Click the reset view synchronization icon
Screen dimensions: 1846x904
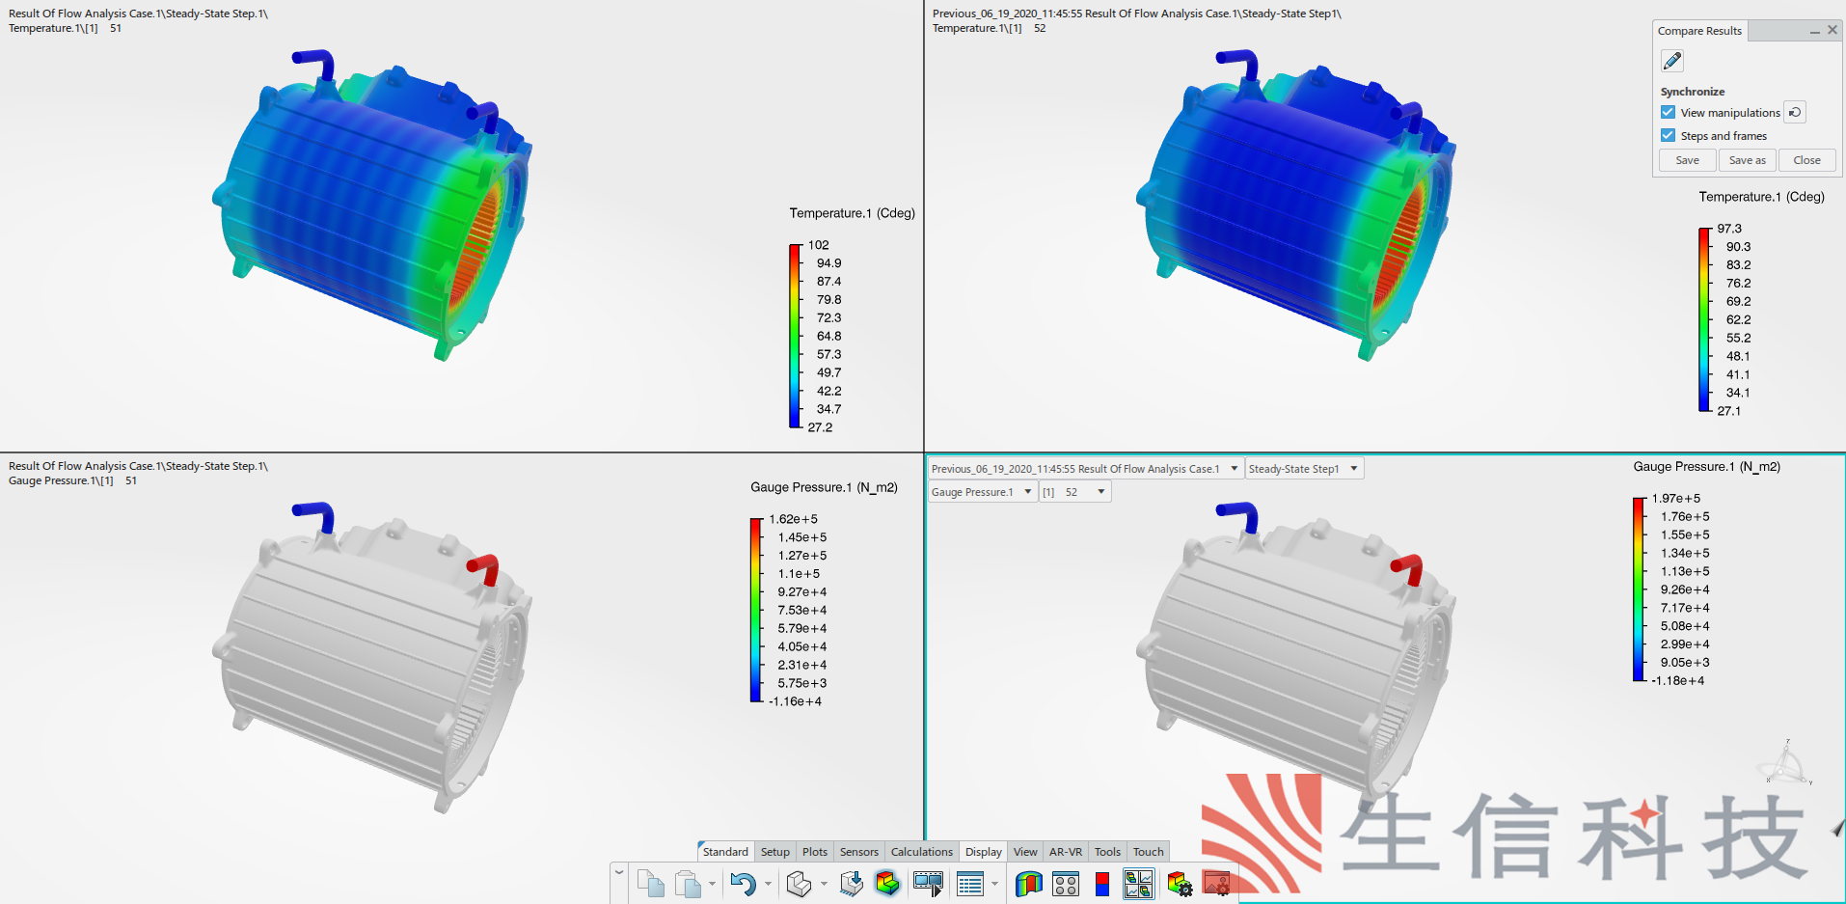coord(1795,113)
